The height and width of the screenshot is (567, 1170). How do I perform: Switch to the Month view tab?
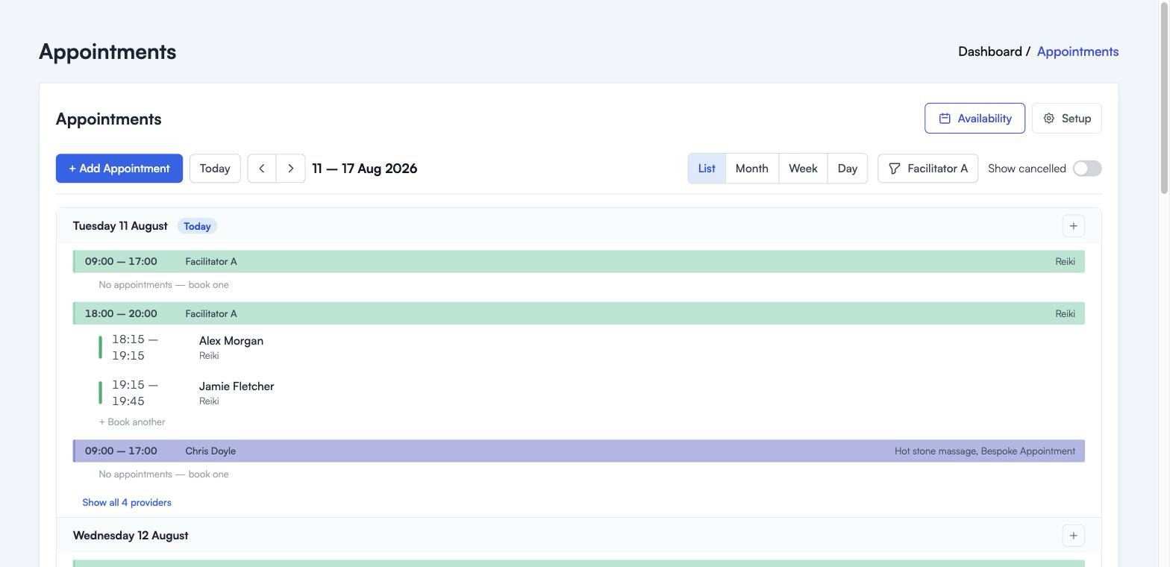pos(752,169)
